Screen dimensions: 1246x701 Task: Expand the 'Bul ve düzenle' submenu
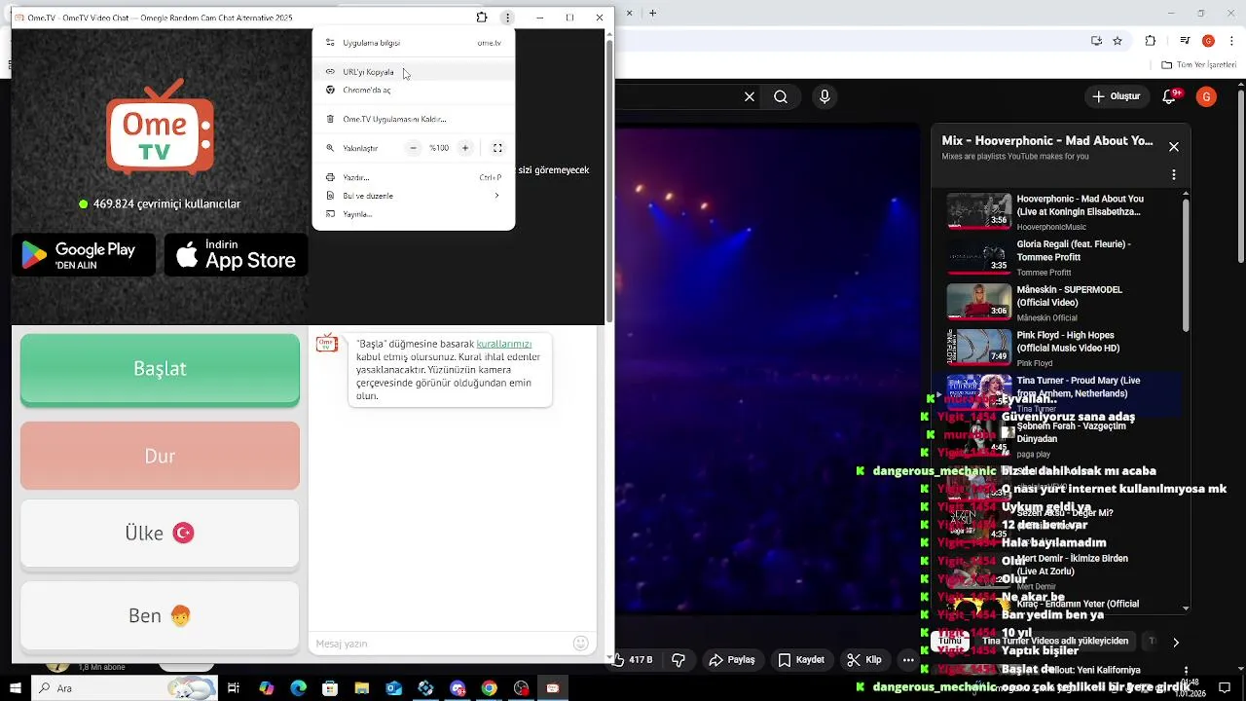tap(414, 196)
